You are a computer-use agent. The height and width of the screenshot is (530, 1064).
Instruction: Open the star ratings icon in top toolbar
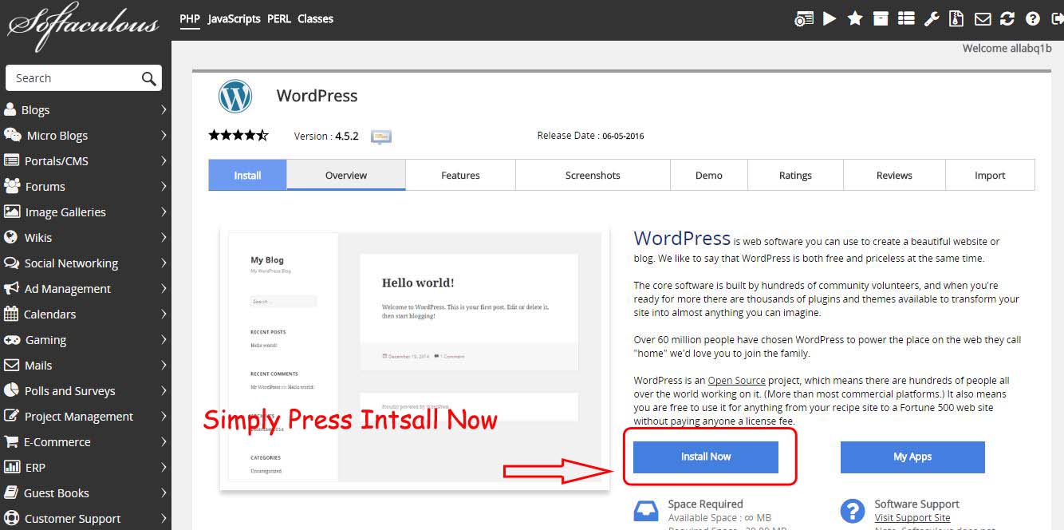point(855,18)
